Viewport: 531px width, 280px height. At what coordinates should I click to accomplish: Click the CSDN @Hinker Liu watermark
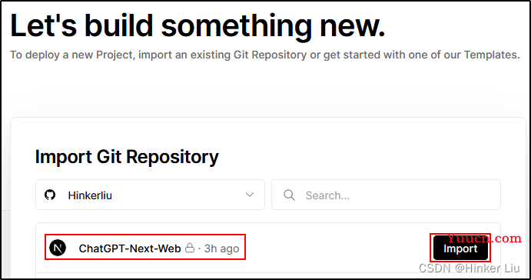click(x=470, y=268)
